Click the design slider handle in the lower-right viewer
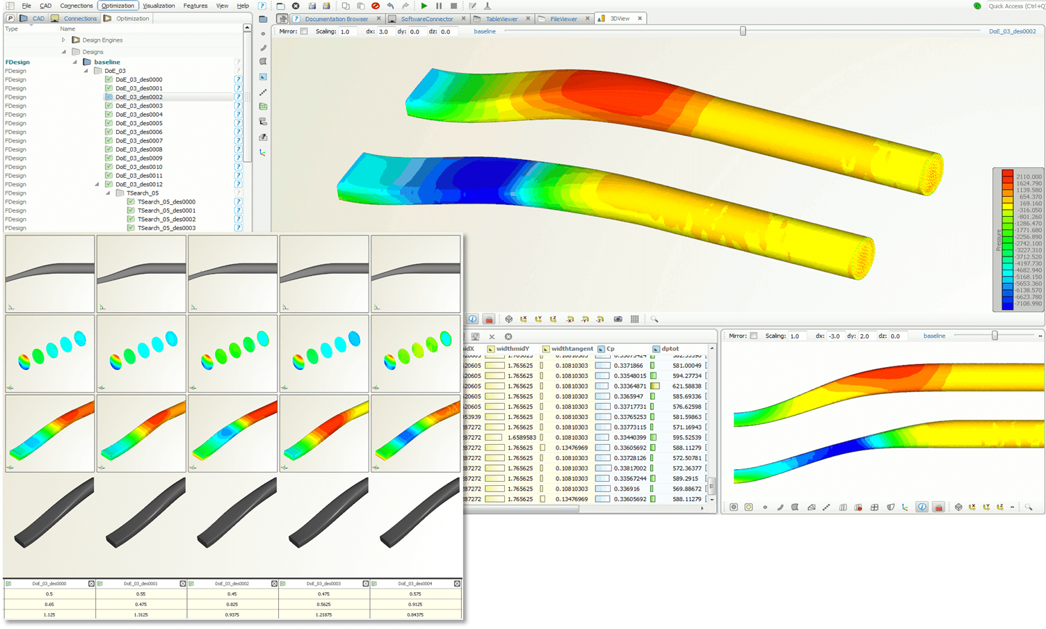 (995, 336)
